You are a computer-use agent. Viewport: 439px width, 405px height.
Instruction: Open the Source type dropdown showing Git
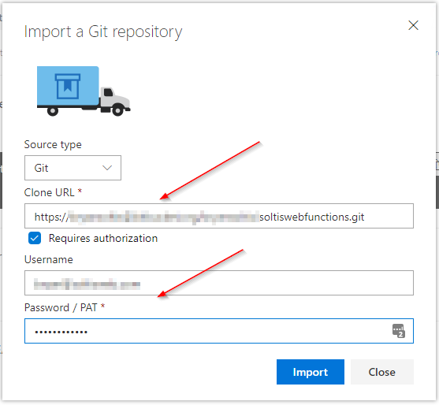[x=73, y=168]
